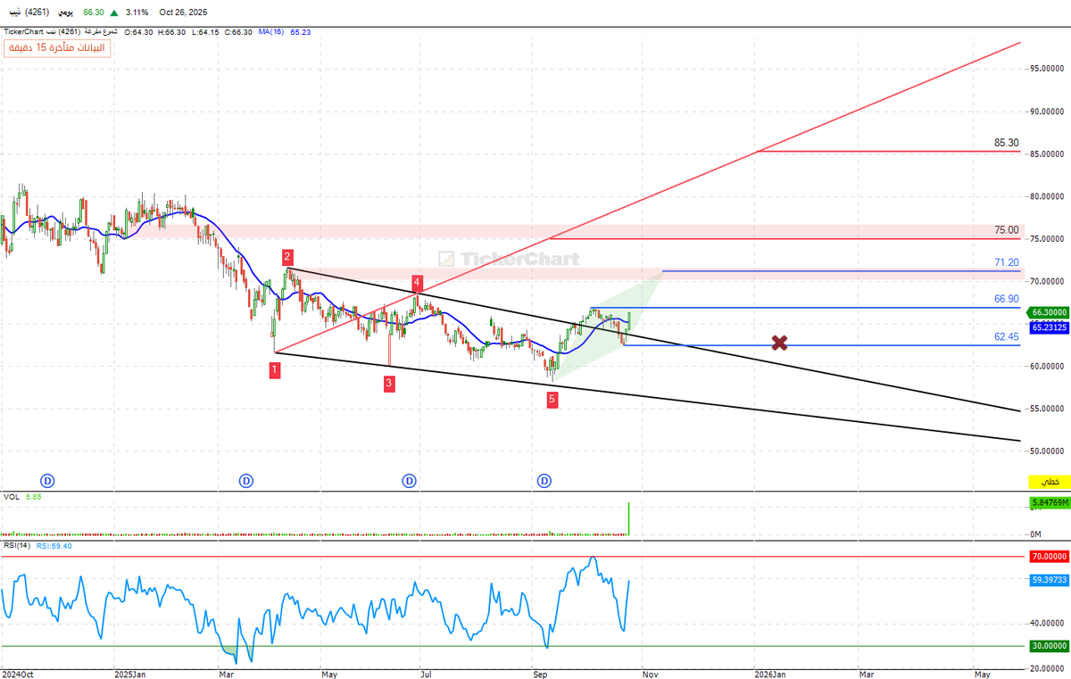The width and height of the screenshot is (1071, 679).
Task: Click the Nov label on the time axis
Action: [650, 674]
